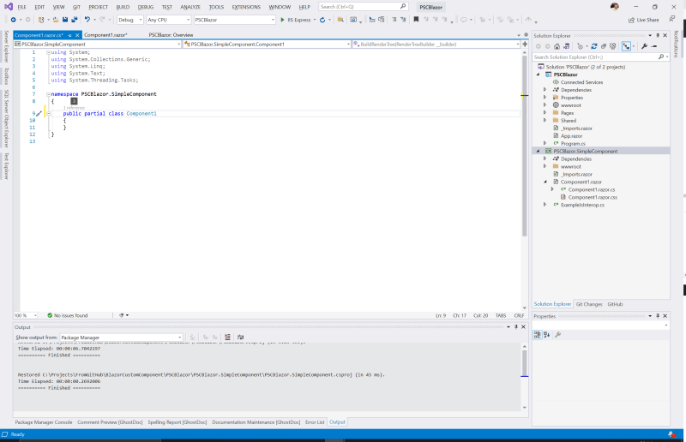
Task: Click the Output window vertical scrollbar
Action: [524, 376]
